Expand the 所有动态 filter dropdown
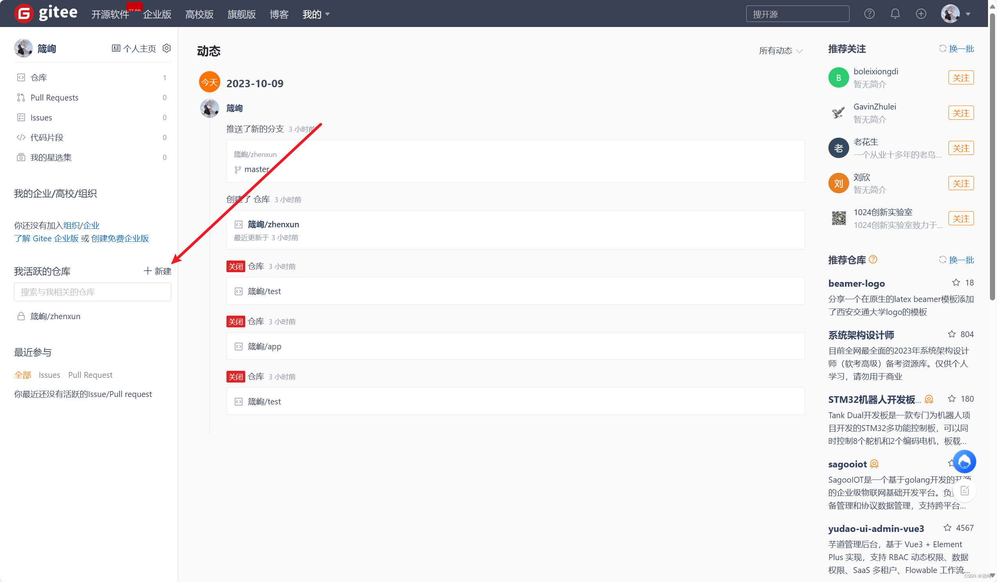Screen dimensions: 997x582 tap(781, 50)
